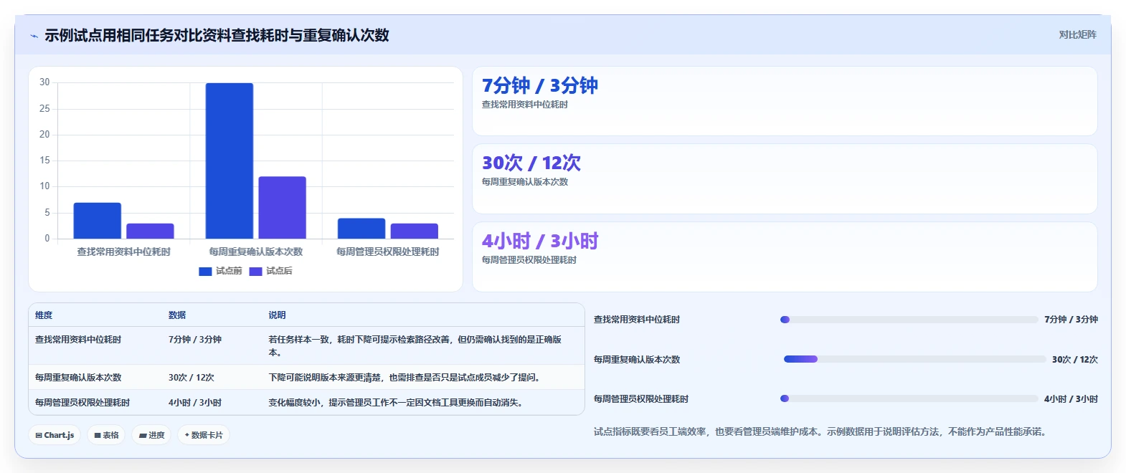Screen dimensions: 1126x473
Task: Click the small icon before the panel title
Action: point(34,36)
